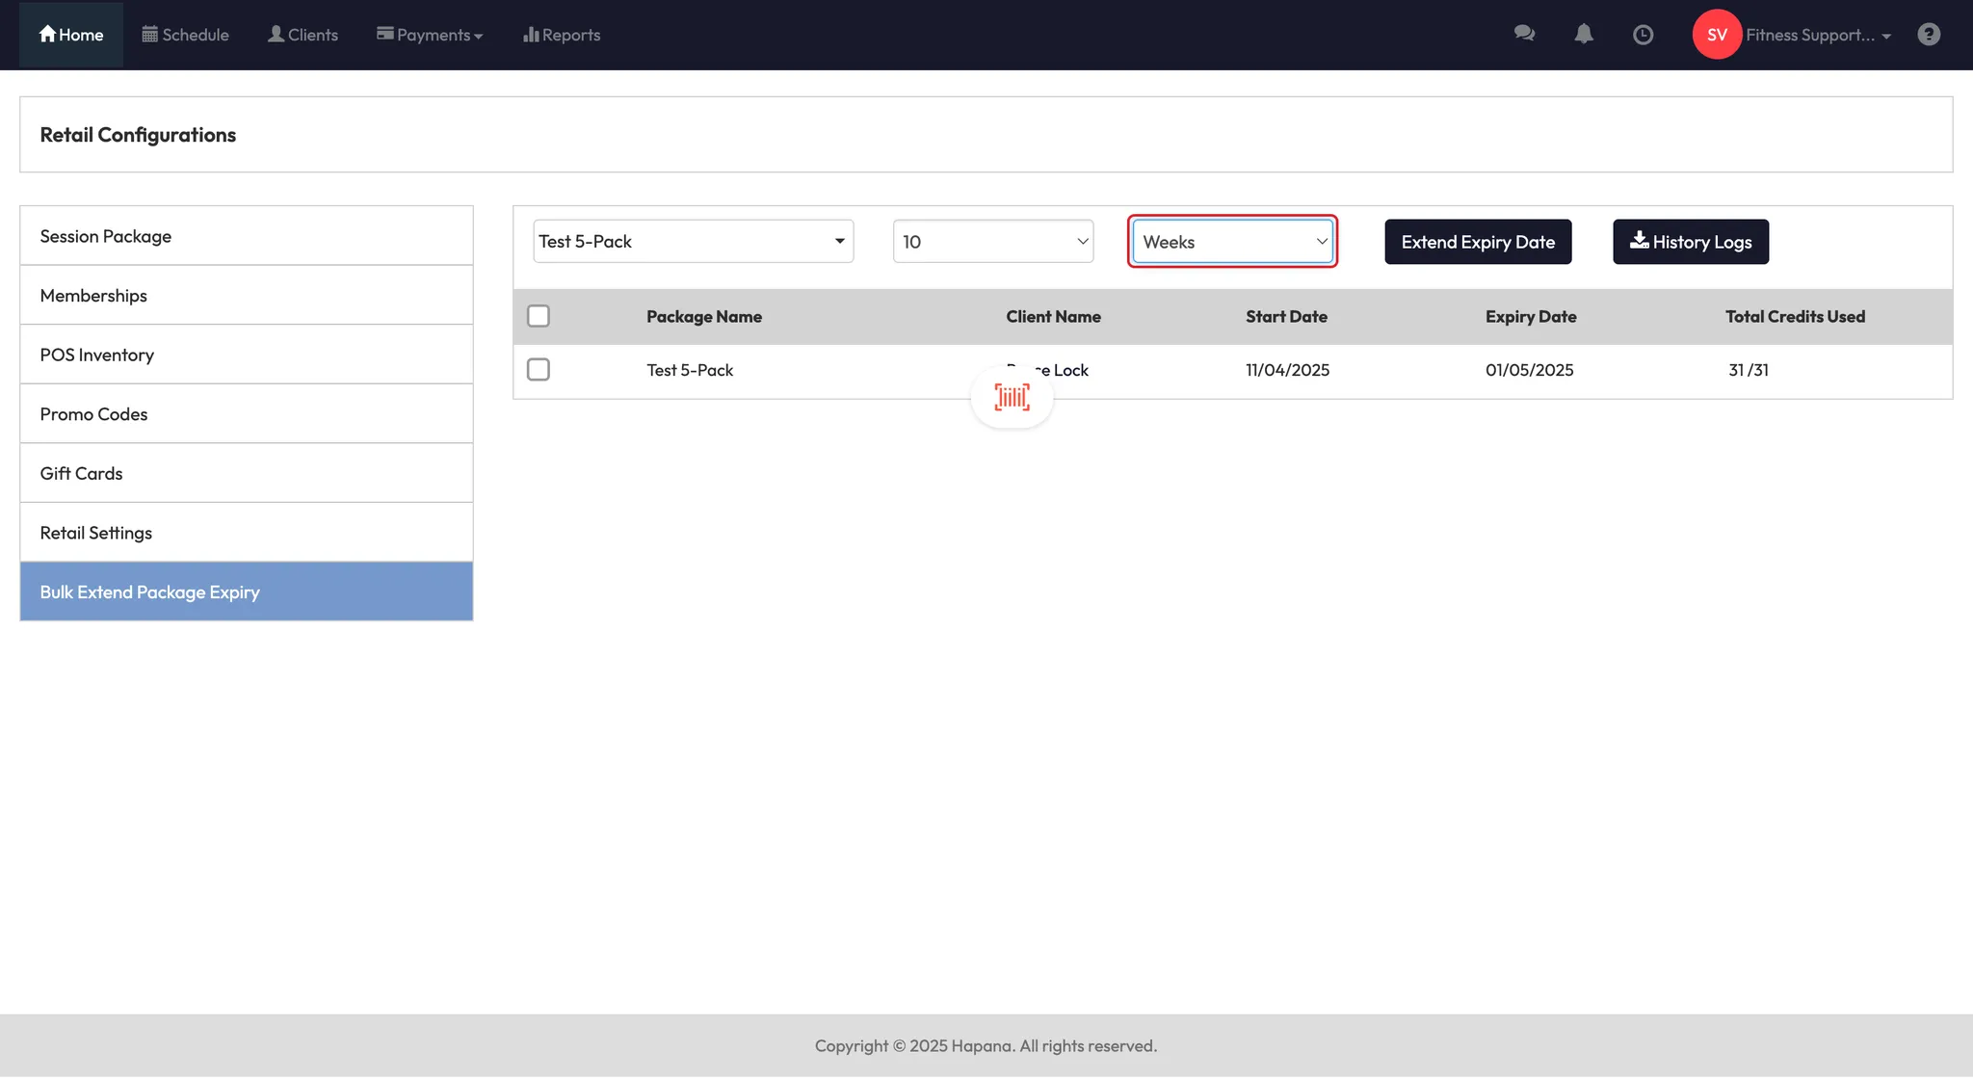Click the Extend Expiry Date button

coord(1478,242)
